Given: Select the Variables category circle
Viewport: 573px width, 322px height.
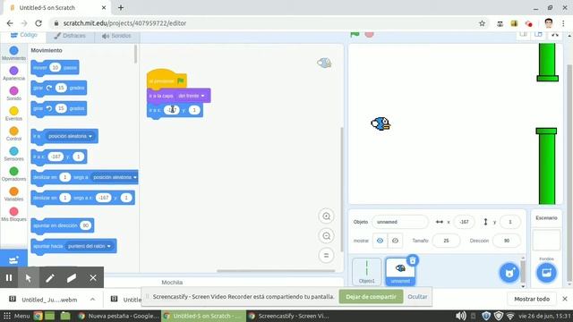Looking at the screenshot, I should [x=14, y=191].
